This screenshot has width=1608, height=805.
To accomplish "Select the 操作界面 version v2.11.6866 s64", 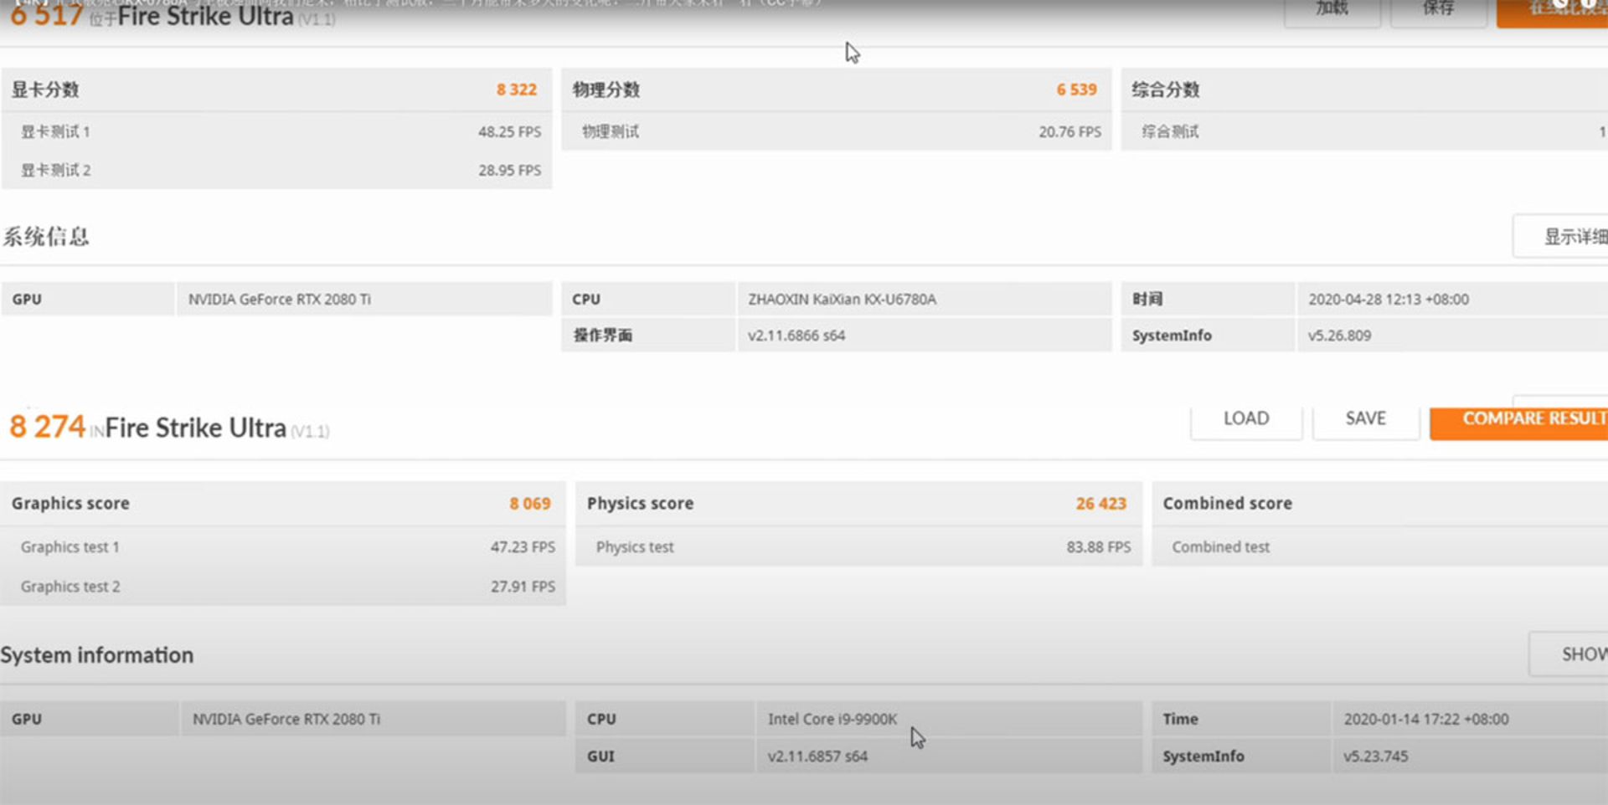I will click(x=796, y=336).
